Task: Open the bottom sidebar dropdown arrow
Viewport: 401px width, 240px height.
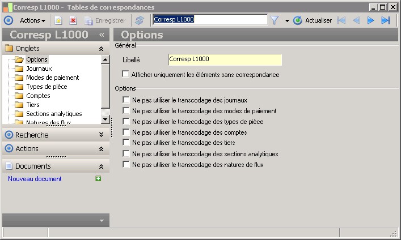Action: coord(102,220)
